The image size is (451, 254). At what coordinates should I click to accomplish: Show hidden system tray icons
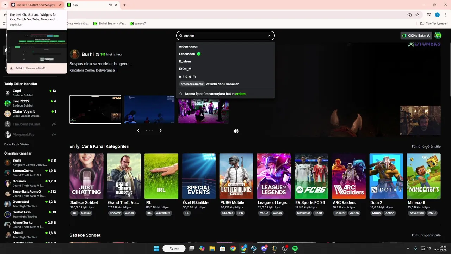click(408, 248)
